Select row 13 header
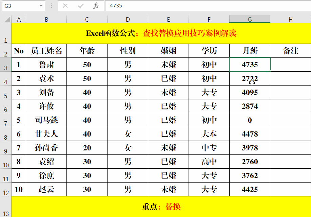The width and height of the screenshot is (311, 217). tap(5, 207)
